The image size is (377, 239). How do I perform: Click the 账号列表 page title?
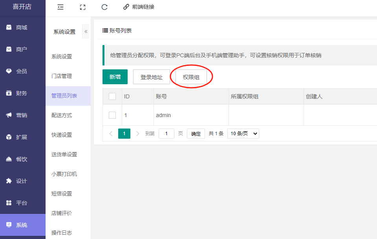click(x=121, y=31)
